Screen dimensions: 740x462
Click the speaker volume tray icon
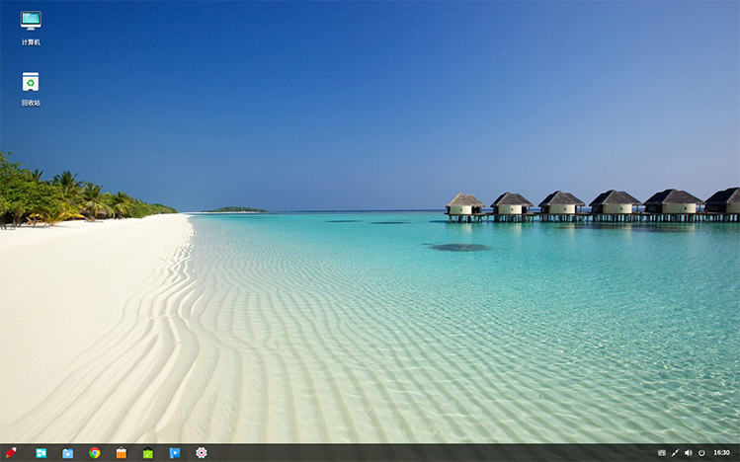point(688,453)
